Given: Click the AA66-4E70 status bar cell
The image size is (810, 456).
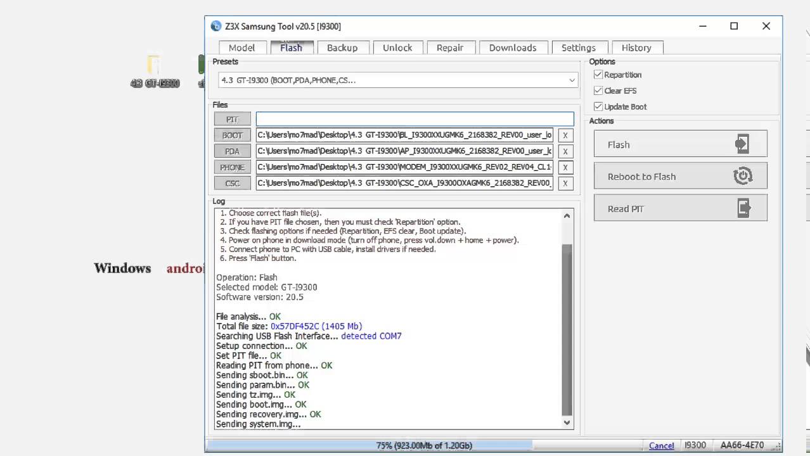Looking at the screenshot, I should click(742, 445).
